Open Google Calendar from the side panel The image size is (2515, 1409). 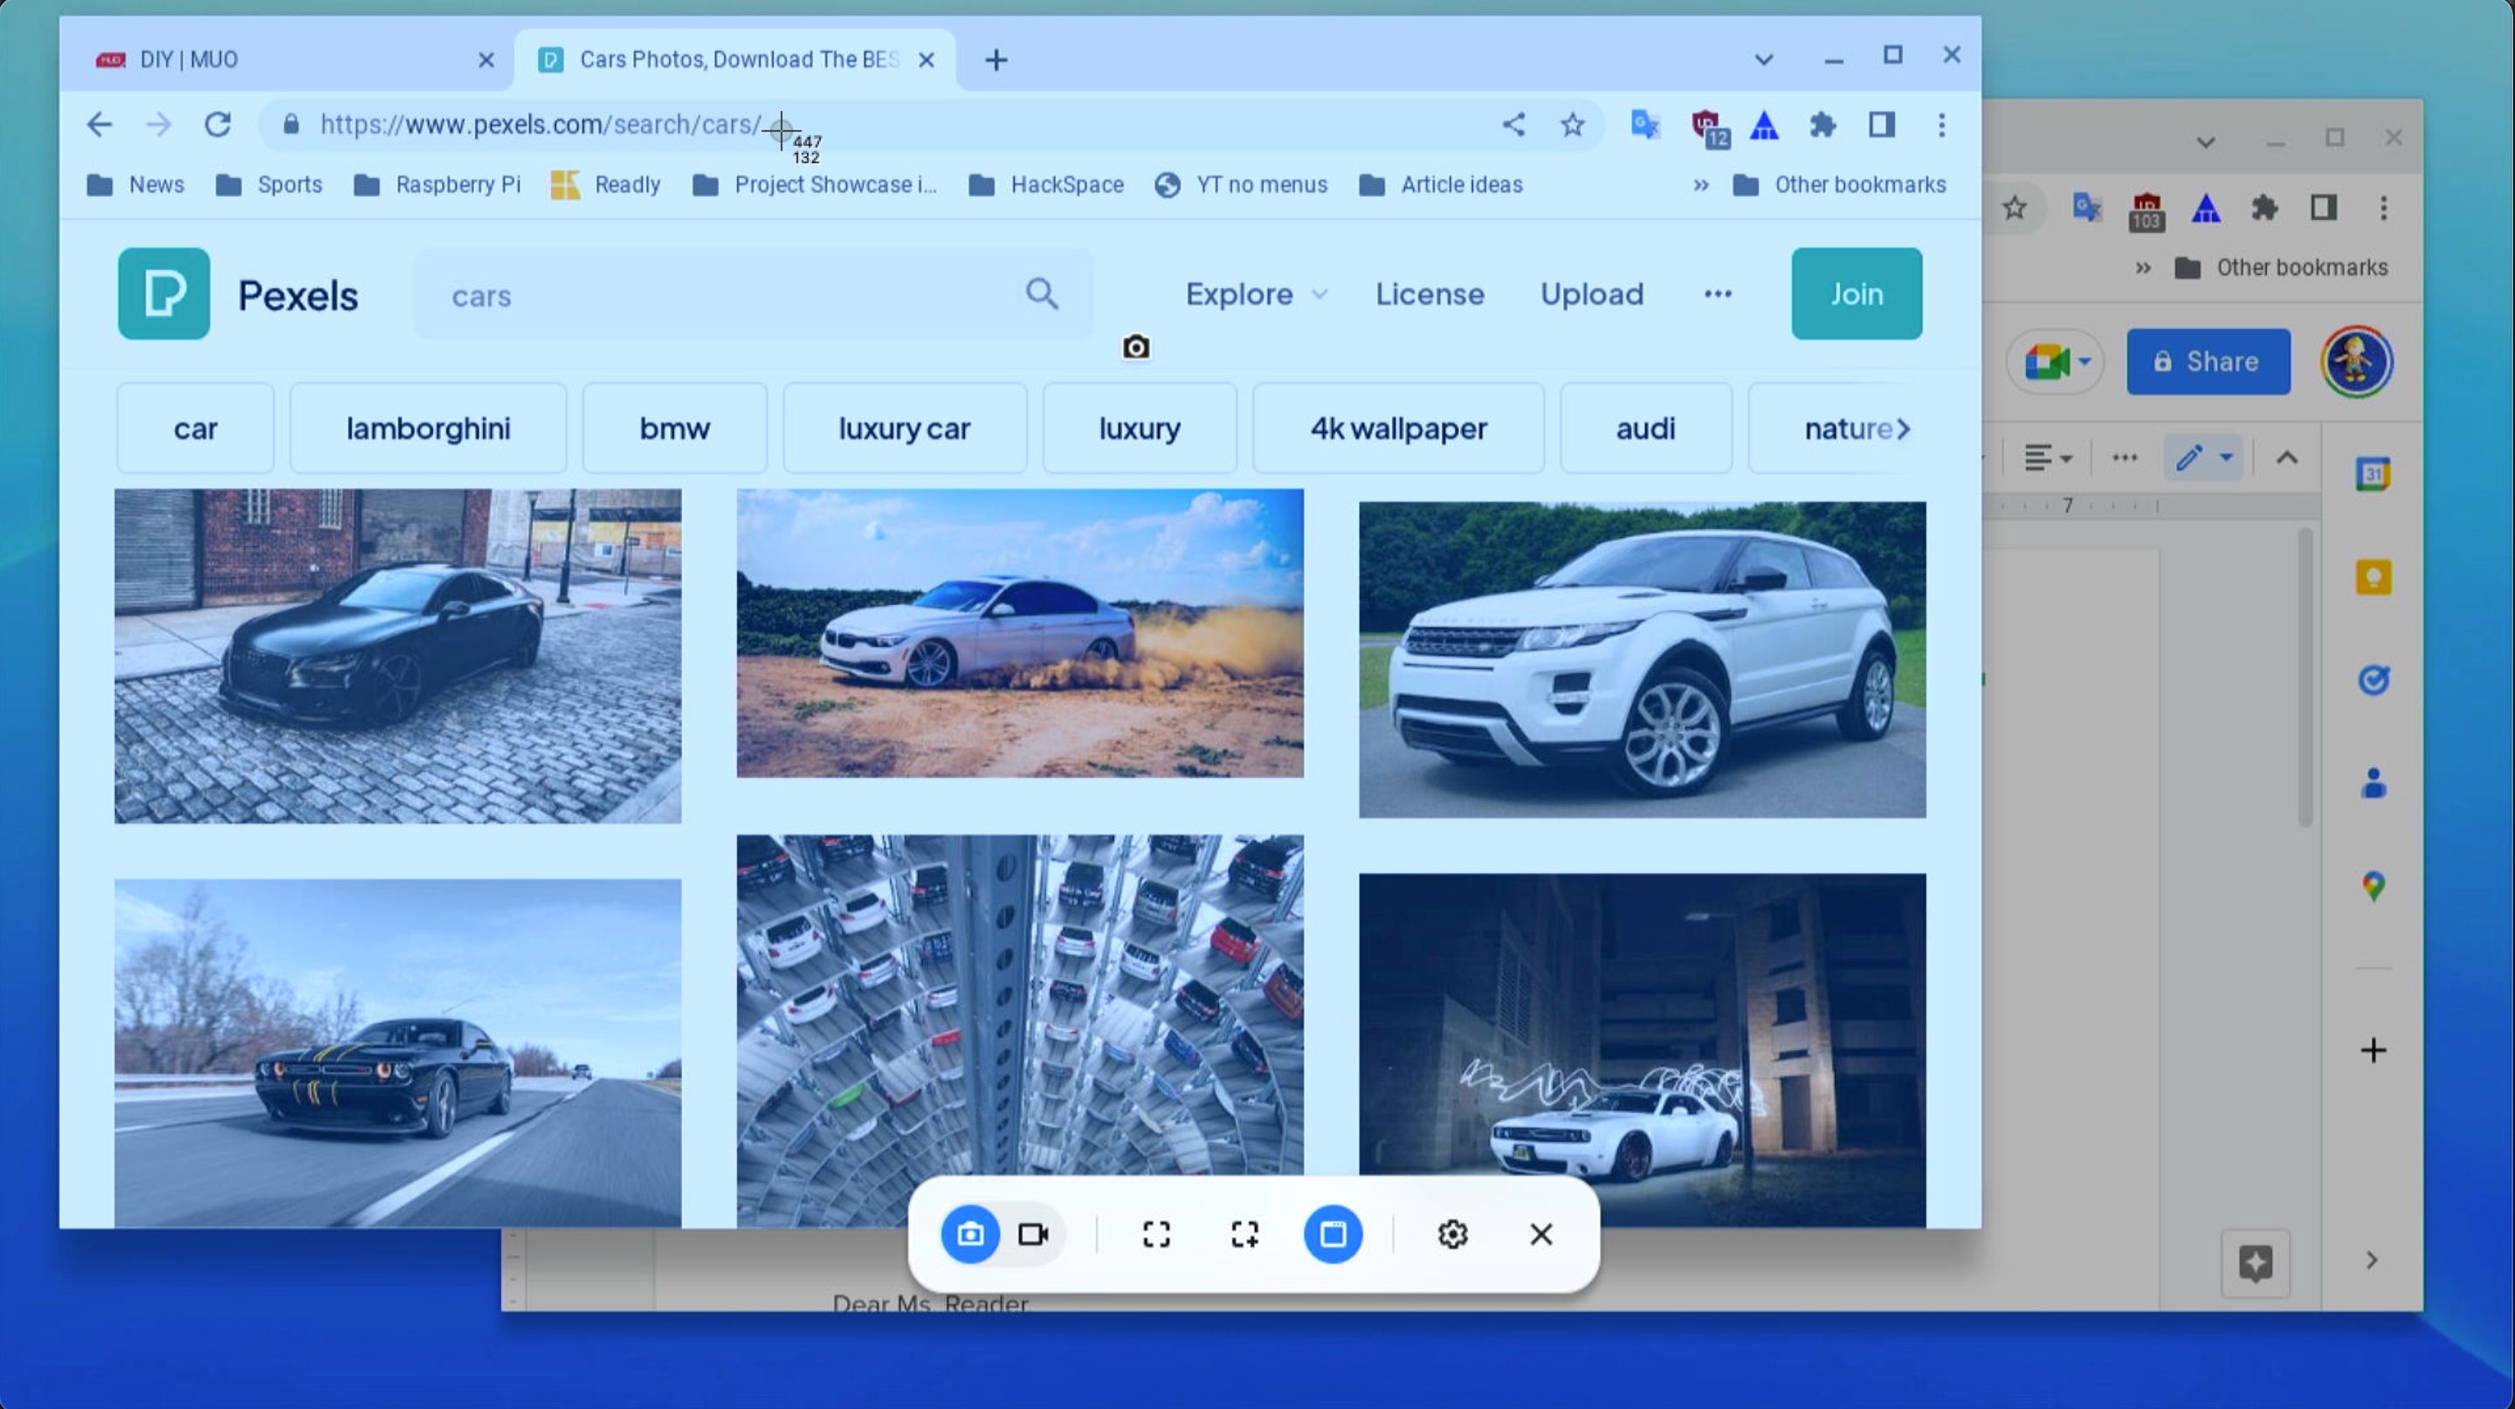(2373, 472)
